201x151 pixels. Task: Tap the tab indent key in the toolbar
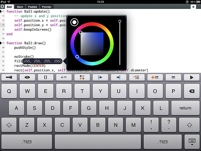9,77
